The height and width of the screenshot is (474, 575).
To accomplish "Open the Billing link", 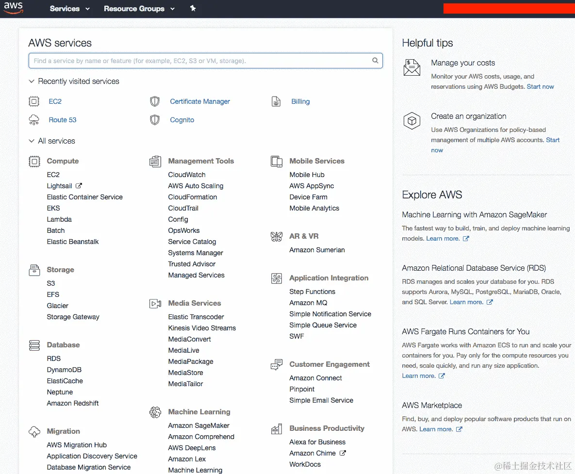I will coord(300,101).
